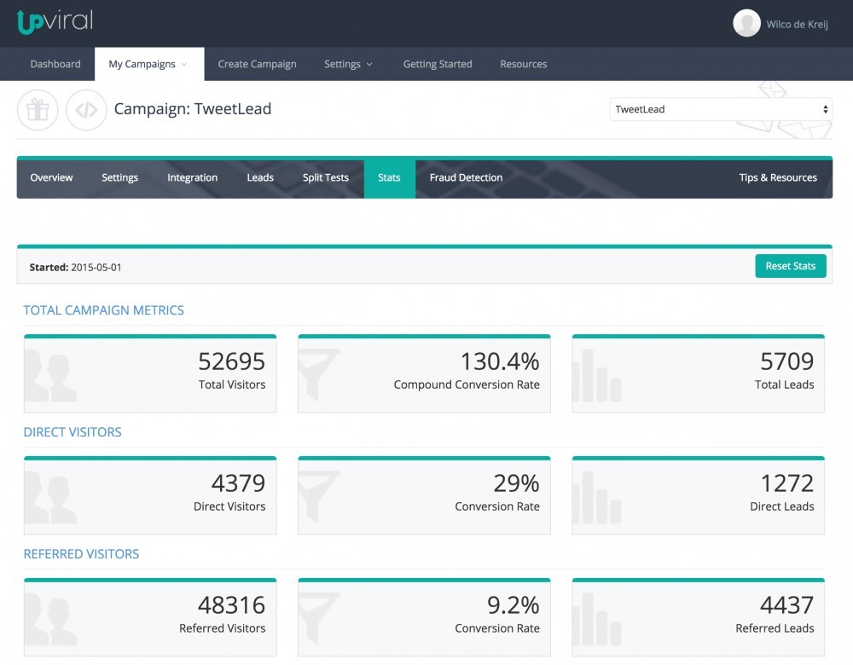Click the 4437 Referred Leads value
Screen dimensions: 853x665
[x=786, y=604]
